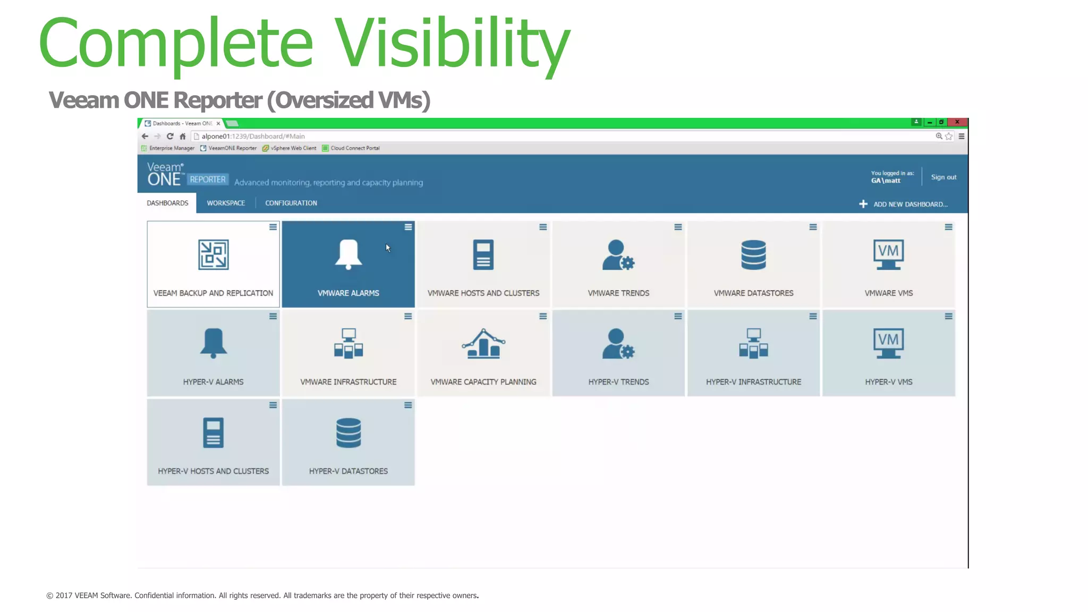The image size is (1088, 612).
Task: Open menu on Hyper-V Infrastructure tile
Action: (813, 317)
